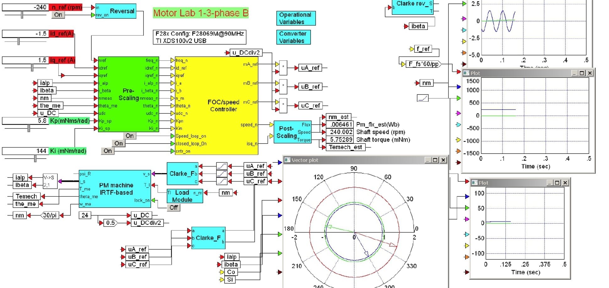Select the nm_est output variable
This screenshot has width=609, height=288.
[339, 117]
